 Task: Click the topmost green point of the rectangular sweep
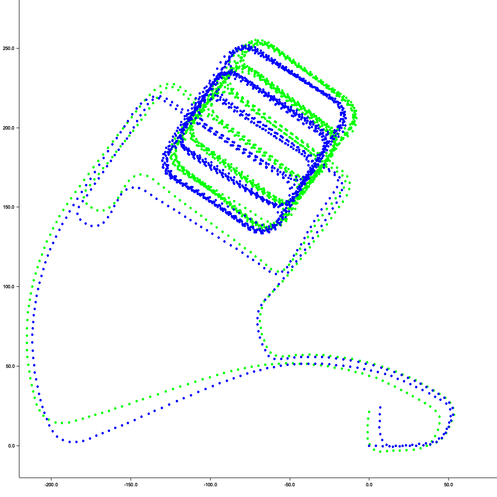[x=257, y=41]
